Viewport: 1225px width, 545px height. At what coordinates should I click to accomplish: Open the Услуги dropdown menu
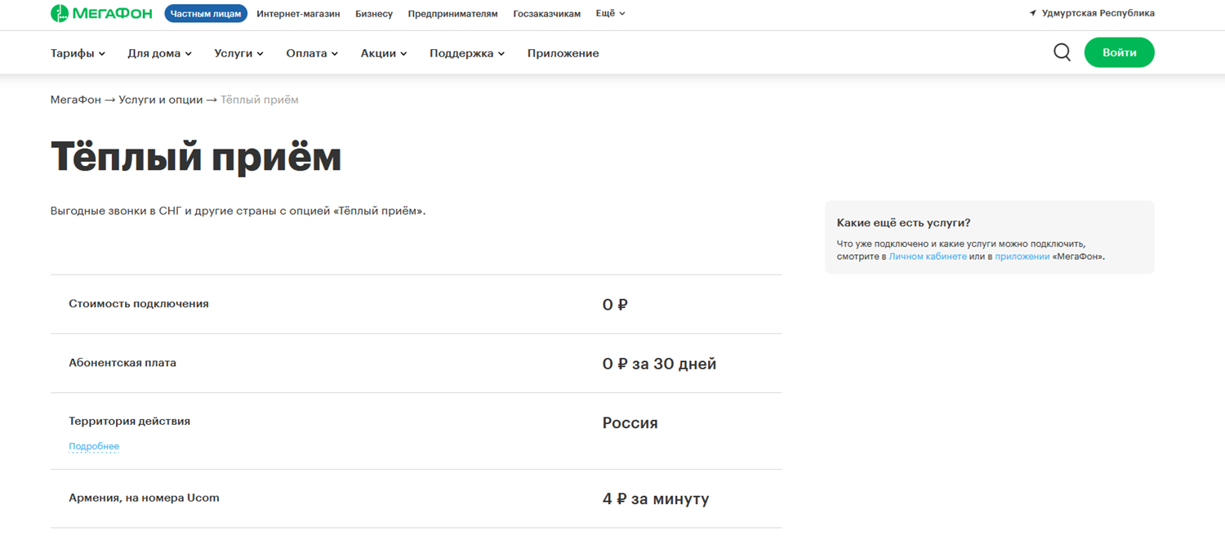coord(238,53)
